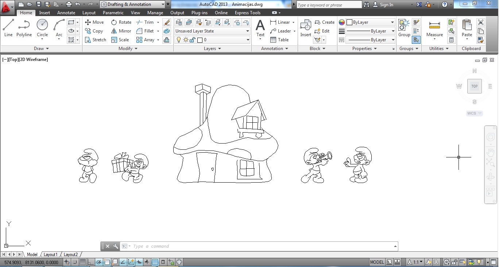
Task: Click the Linear dimension tool
Action: tap(280, 22)
